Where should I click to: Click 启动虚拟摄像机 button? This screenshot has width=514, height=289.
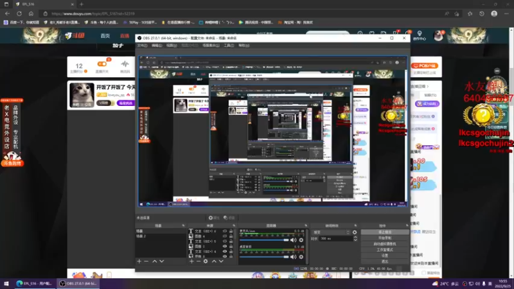[385, 244]
